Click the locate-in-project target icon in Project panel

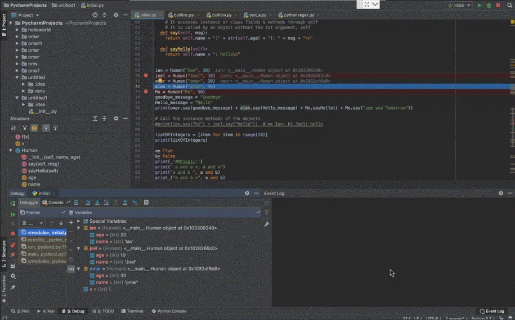click(95, 15)
